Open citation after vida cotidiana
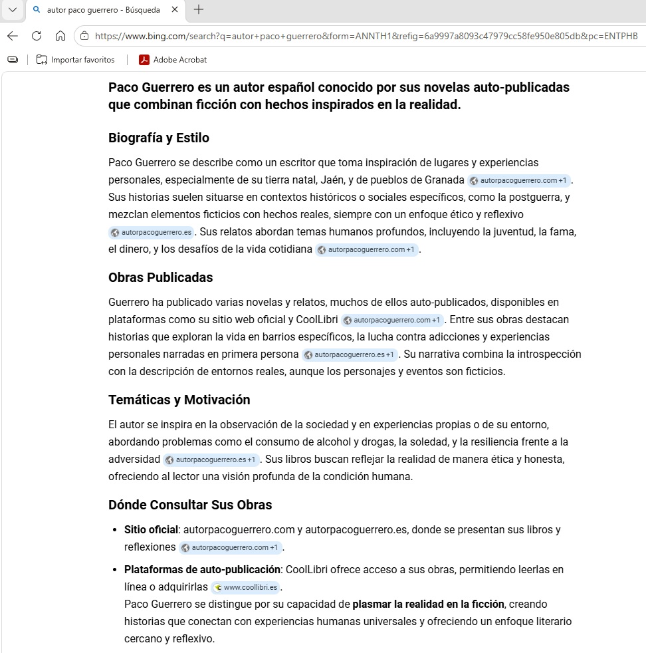The width and height of the screenshot is (646, 653). [x=366, y=250]
